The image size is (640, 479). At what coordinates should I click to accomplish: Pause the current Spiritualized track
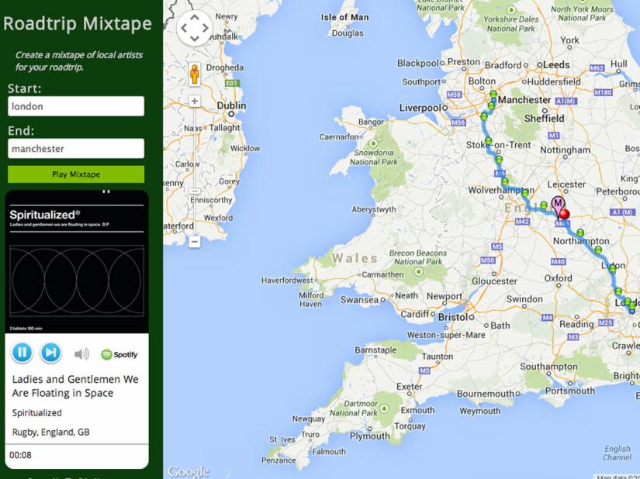22,352
